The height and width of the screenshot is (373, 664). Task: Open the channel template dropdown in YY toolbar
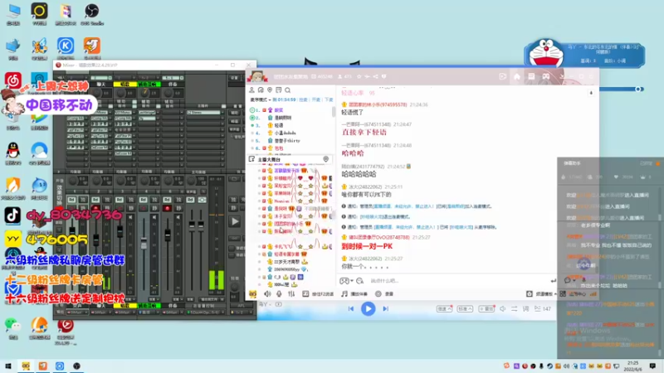tap(545, 293)
